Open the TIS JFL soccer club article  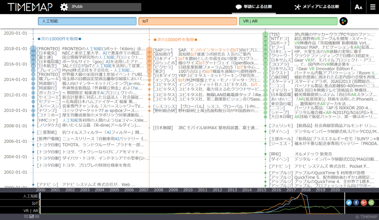(x=322, y=34)
